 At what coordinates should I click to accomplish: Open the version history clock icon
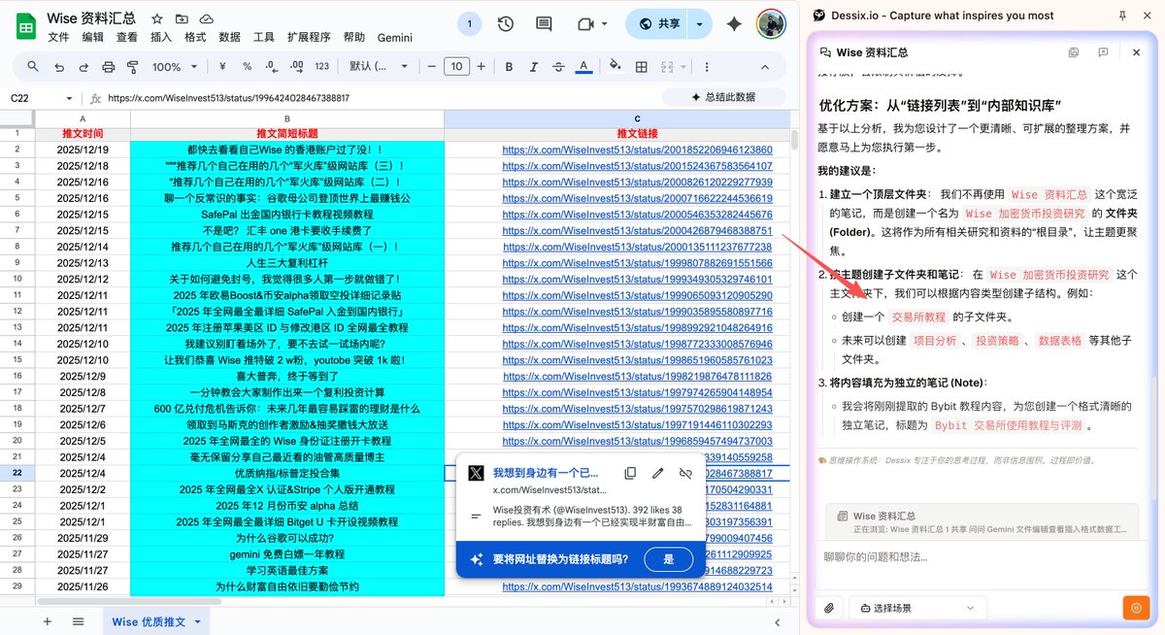[506, 24]
